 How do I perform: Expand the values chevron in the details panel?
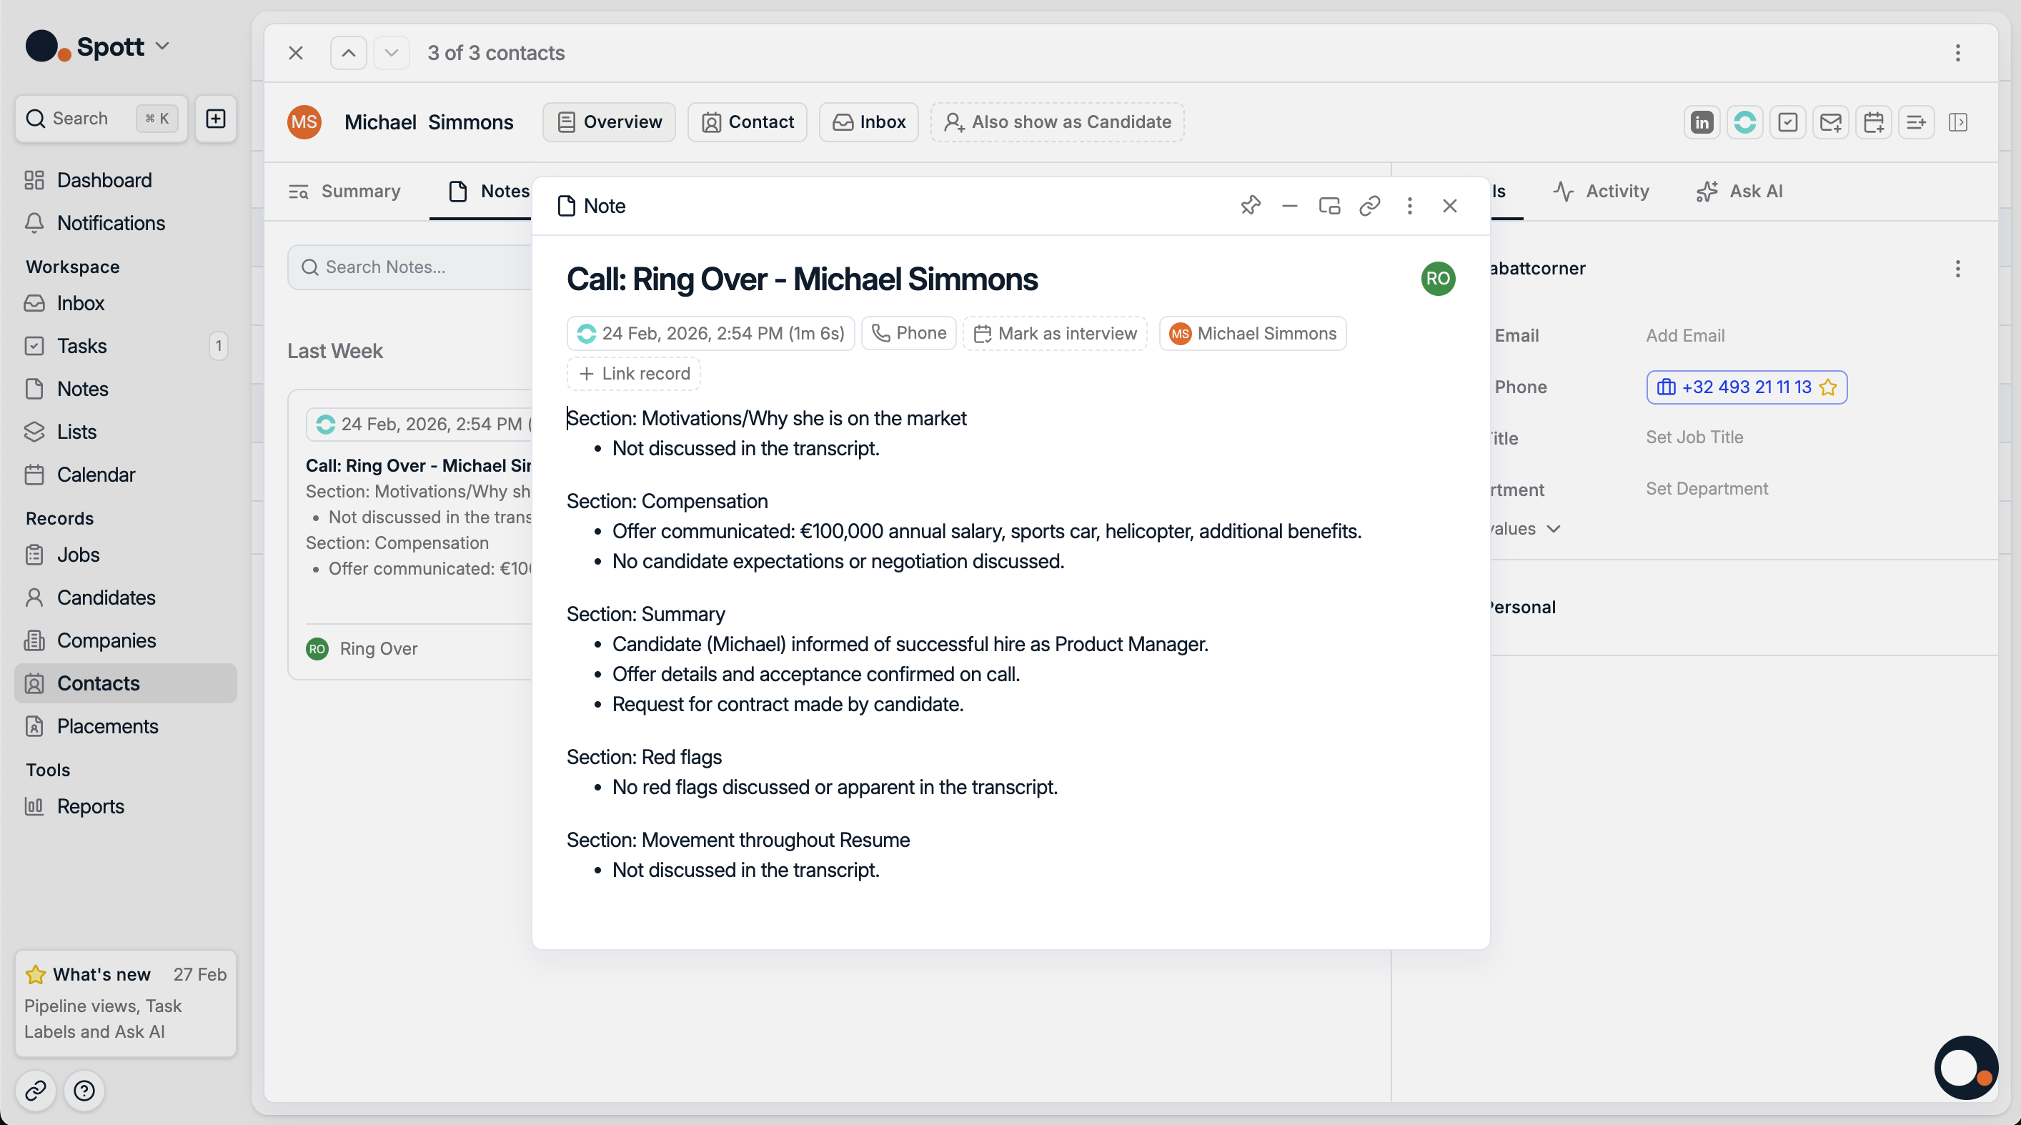click(x=1554, y=529)
